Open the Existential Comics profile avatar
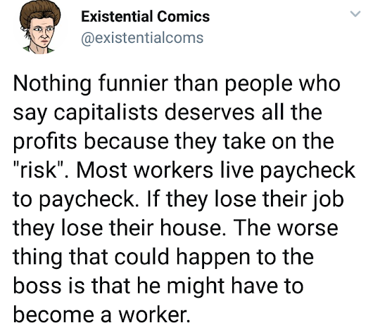Viewport: 373px width, 330px height. [x=39, y=27]
